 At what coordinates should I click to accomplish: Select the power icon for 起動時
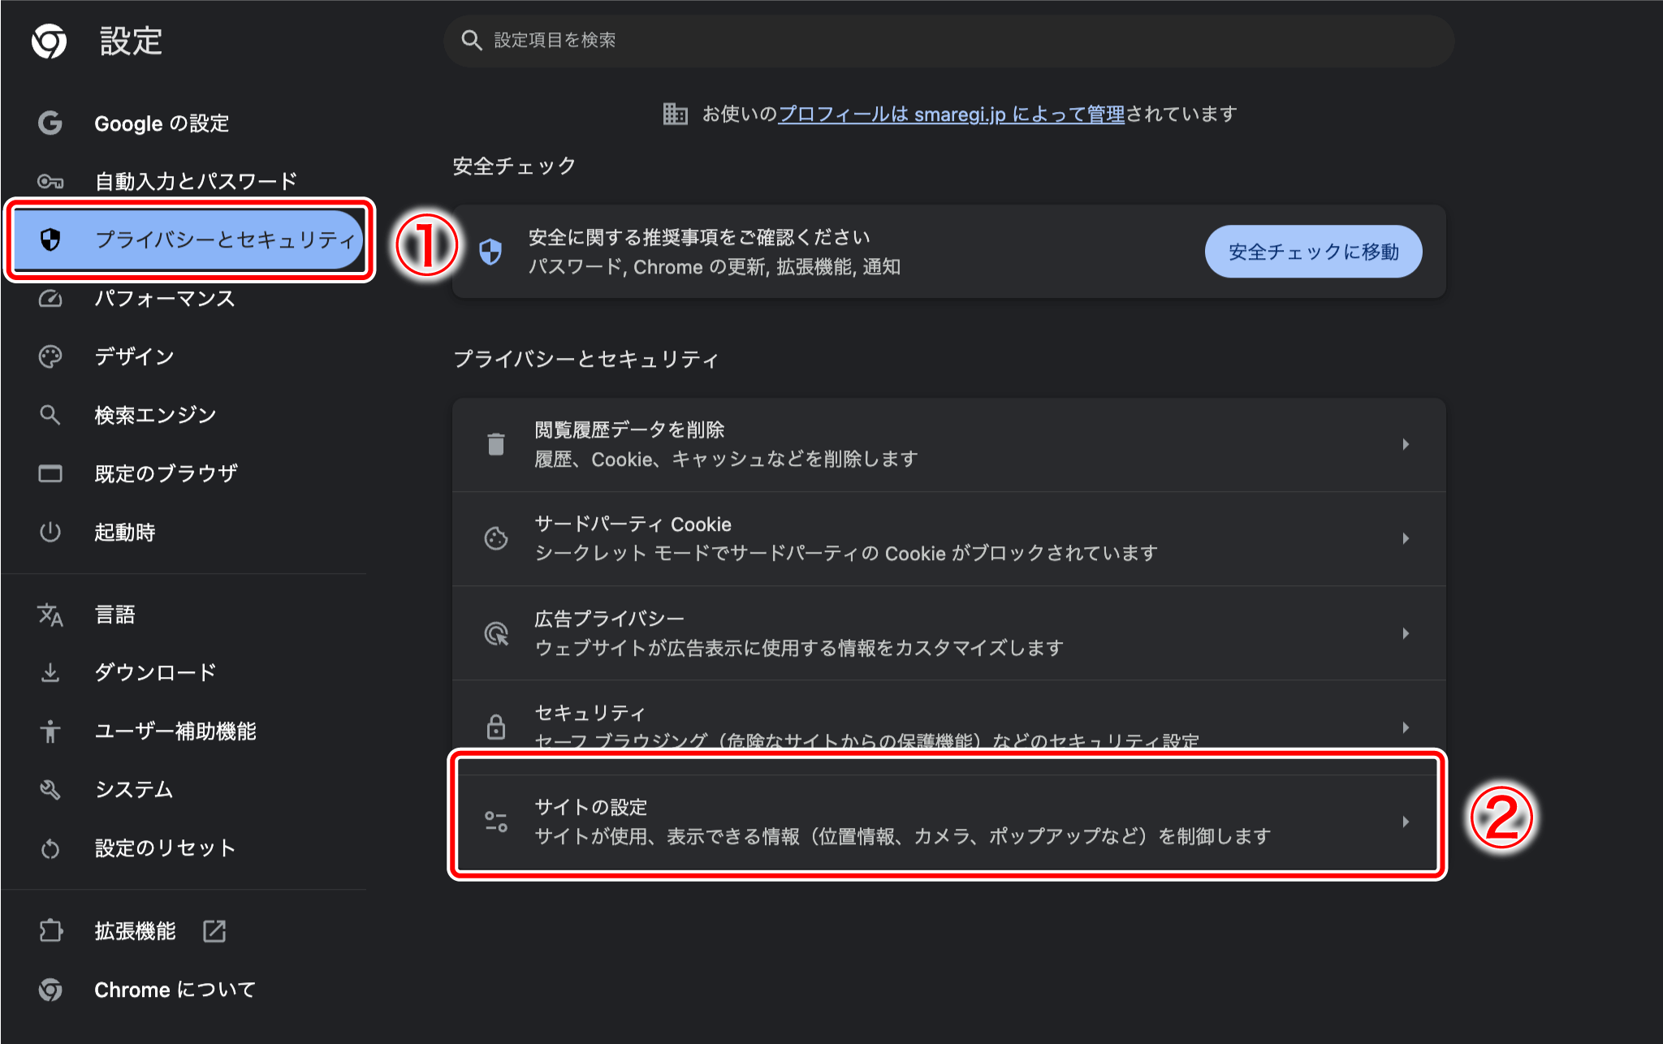(x=50, y=533)
